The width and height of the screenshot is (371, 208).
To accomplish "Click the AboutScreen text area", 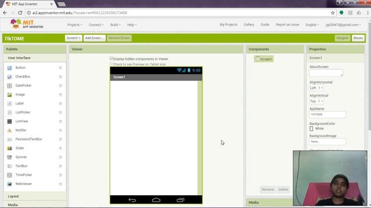I will [x=326, y=73].
